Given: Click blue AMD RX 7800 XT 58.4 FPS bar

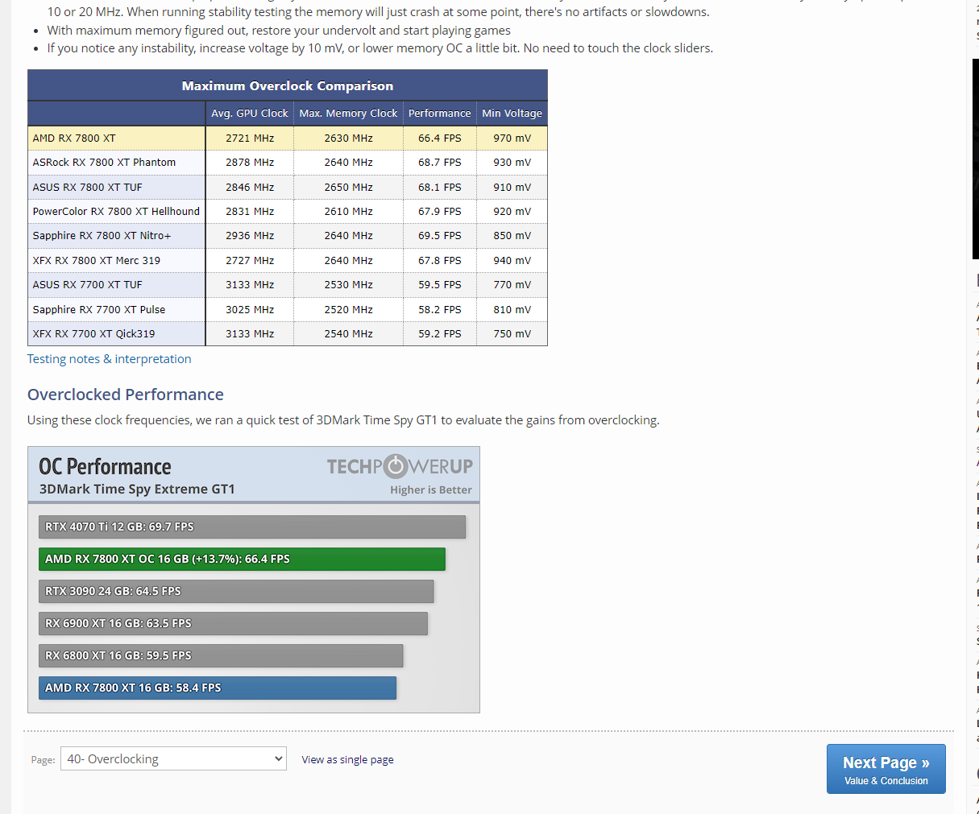Looking at the screenshot, I should pyautogui.click(x=218, y=688).
